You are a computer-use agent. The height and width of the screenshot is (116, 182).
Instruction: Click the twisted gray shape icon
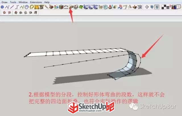click(x=41, y=7)
